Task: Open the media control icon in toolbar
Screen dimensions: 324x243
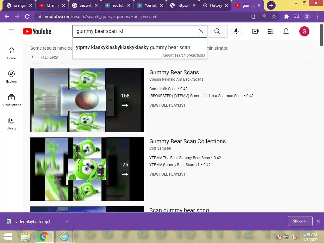Action: (296, 16)
